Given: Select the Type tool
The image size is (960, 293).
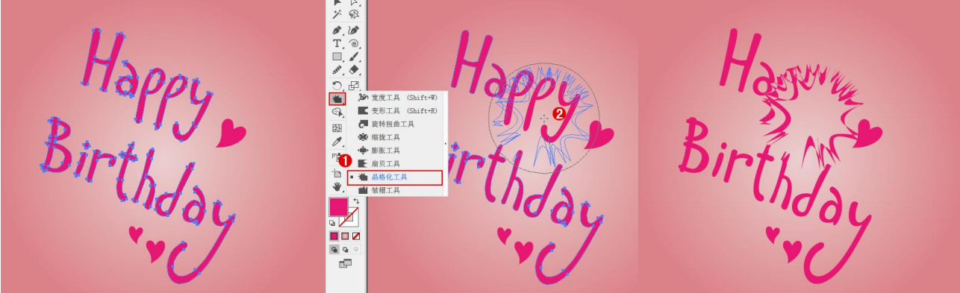Looking at the screenshot, I should [x=337, y=43].
